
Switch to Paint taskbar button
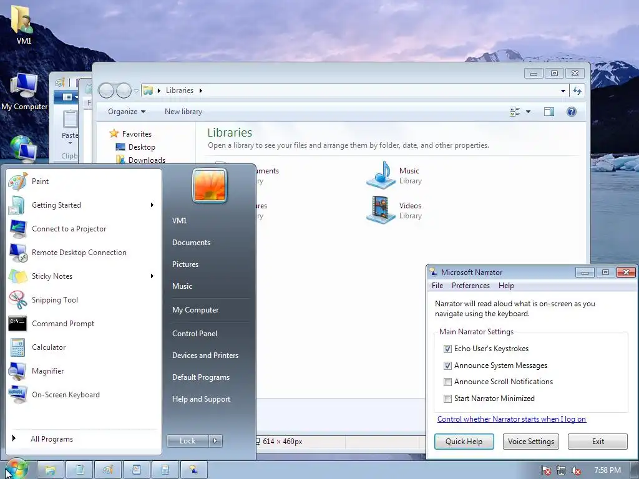[x=108, y=470]
